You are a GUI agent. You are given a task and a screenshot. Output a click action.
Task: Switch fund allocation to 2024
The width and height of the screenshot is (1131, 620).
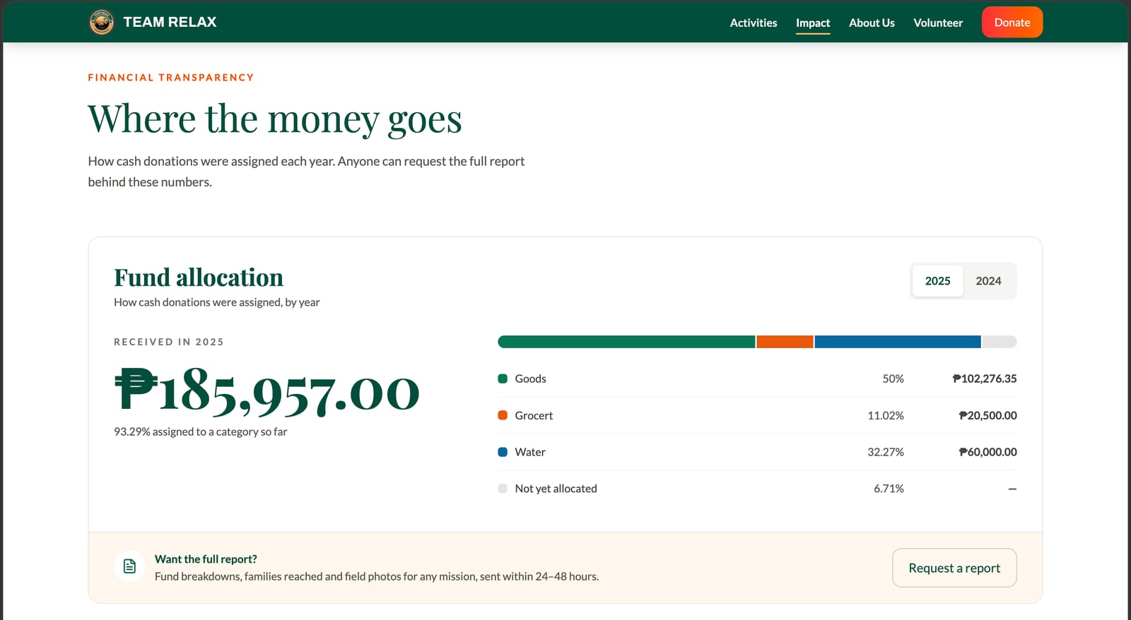click(988, 281)
